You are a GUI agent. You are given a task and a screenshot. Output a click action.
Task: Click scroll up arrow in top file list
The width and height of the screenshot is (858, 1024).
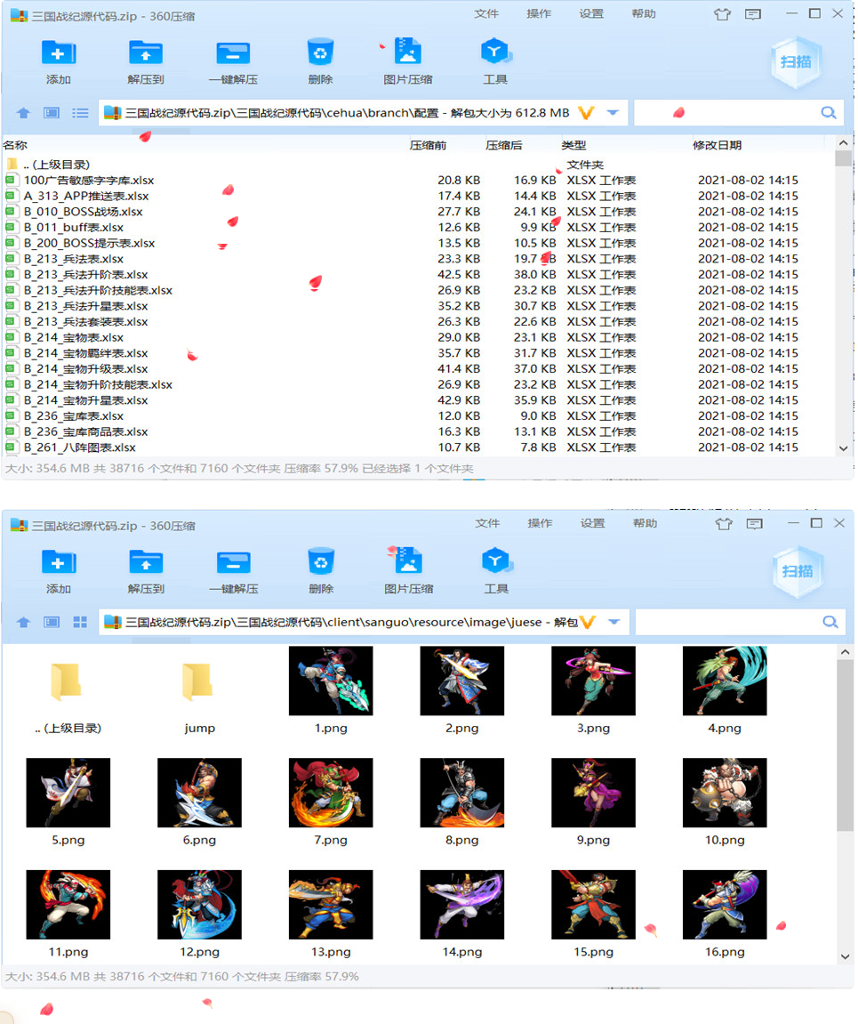click(x=843, y=142)
